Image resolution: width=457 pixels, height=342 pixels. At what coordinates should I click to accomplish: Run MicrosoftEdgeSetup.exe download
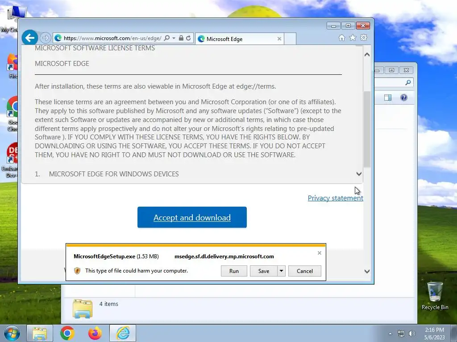click(234, 271)
